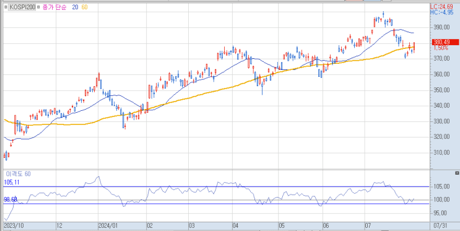Click the 03 month date axis label

coord(192,226)
